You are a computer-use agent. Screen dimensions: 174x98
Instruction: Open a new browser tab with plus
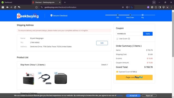(65, 2)
